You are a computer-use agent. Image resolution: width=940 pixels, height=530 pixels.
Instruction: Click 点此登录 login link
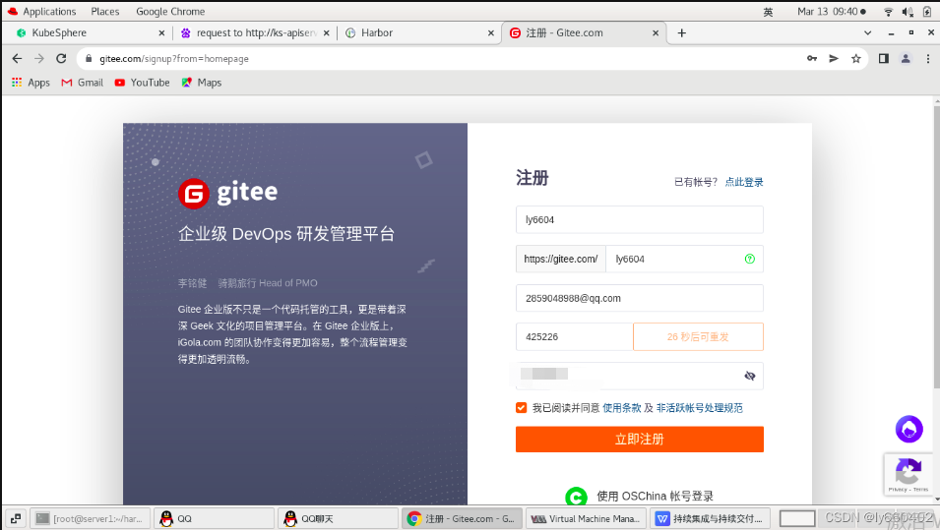pyautogui.click(x=744, y=182)
